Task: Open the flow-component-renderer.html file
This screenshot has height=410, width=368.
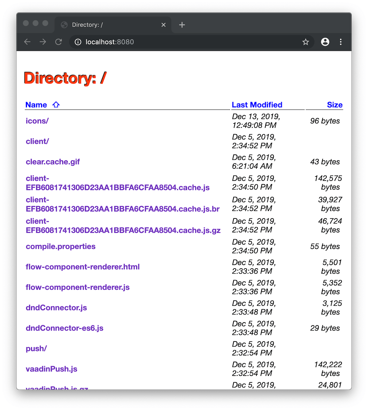Action: (x=82, y=267)
